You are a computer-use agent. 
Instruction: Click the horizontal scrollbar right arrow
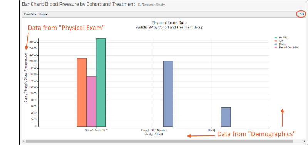(x=304, y=141)
